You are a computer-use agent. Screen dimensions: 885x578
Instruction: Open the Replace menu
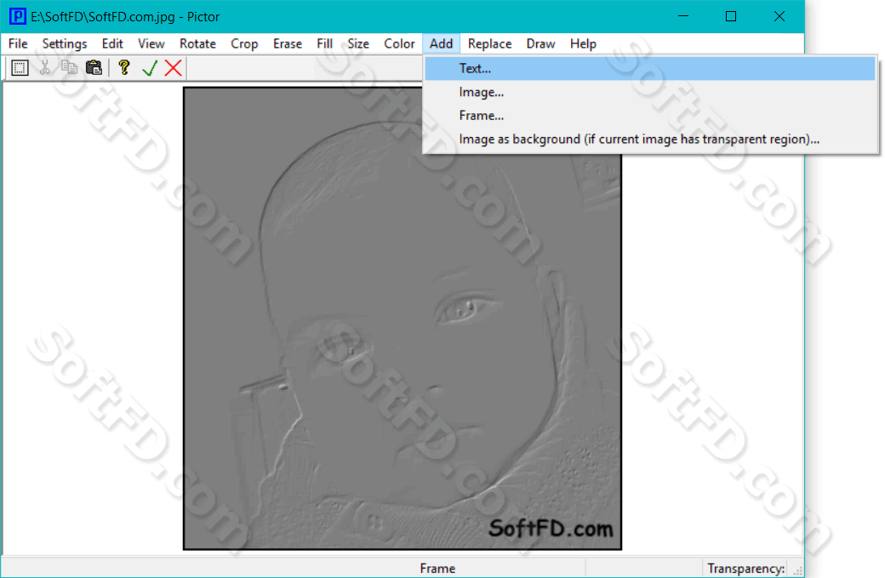[x=489, y=43]
